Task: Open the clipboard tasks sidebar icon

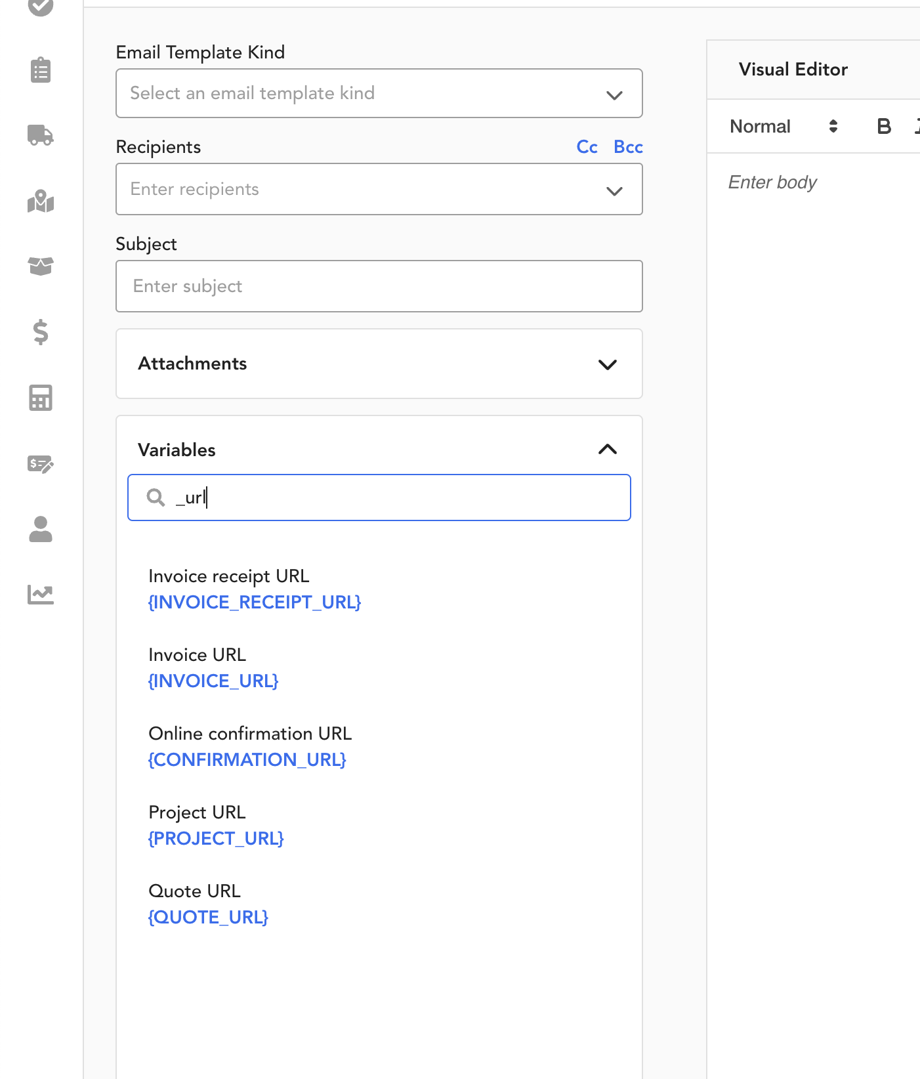Action: tap(41, 70)
